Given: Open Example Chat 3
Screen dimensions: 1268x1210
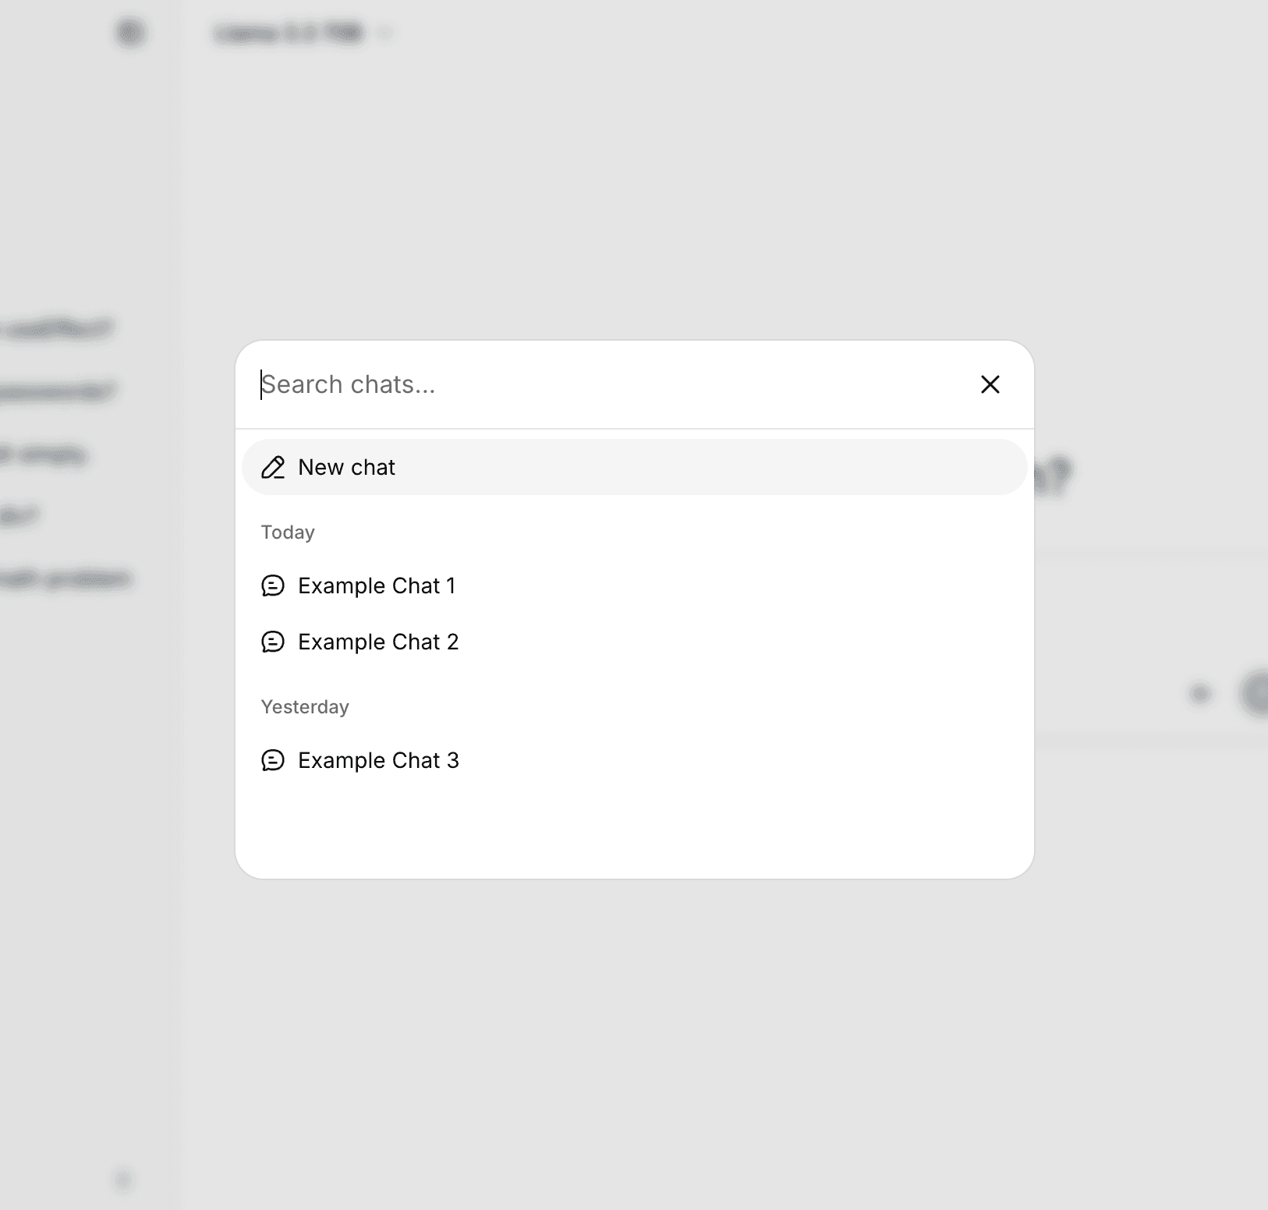Looking at the screenshot, I should coord(378,760).
